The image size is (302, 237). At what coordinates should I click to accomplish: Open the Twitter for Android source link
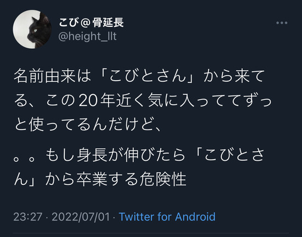(x=167, y=217)
